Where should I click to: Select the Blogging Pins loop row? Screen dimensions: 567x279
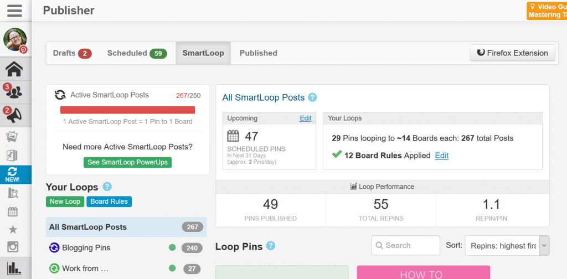coord(126,248)
